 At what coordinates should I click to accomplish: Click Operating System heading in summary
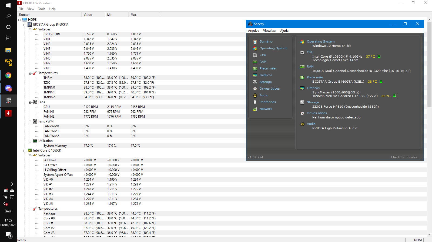click(x=321, y=41)
